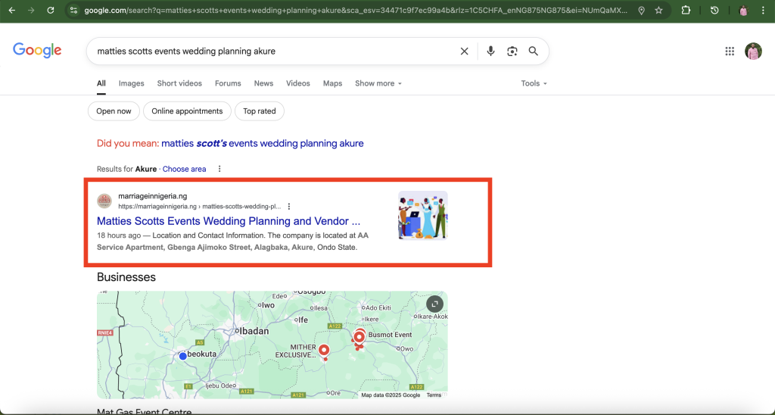Search by image with the camera lens icon
Viewport: 775px width, 415px height.
click(512, 51)
